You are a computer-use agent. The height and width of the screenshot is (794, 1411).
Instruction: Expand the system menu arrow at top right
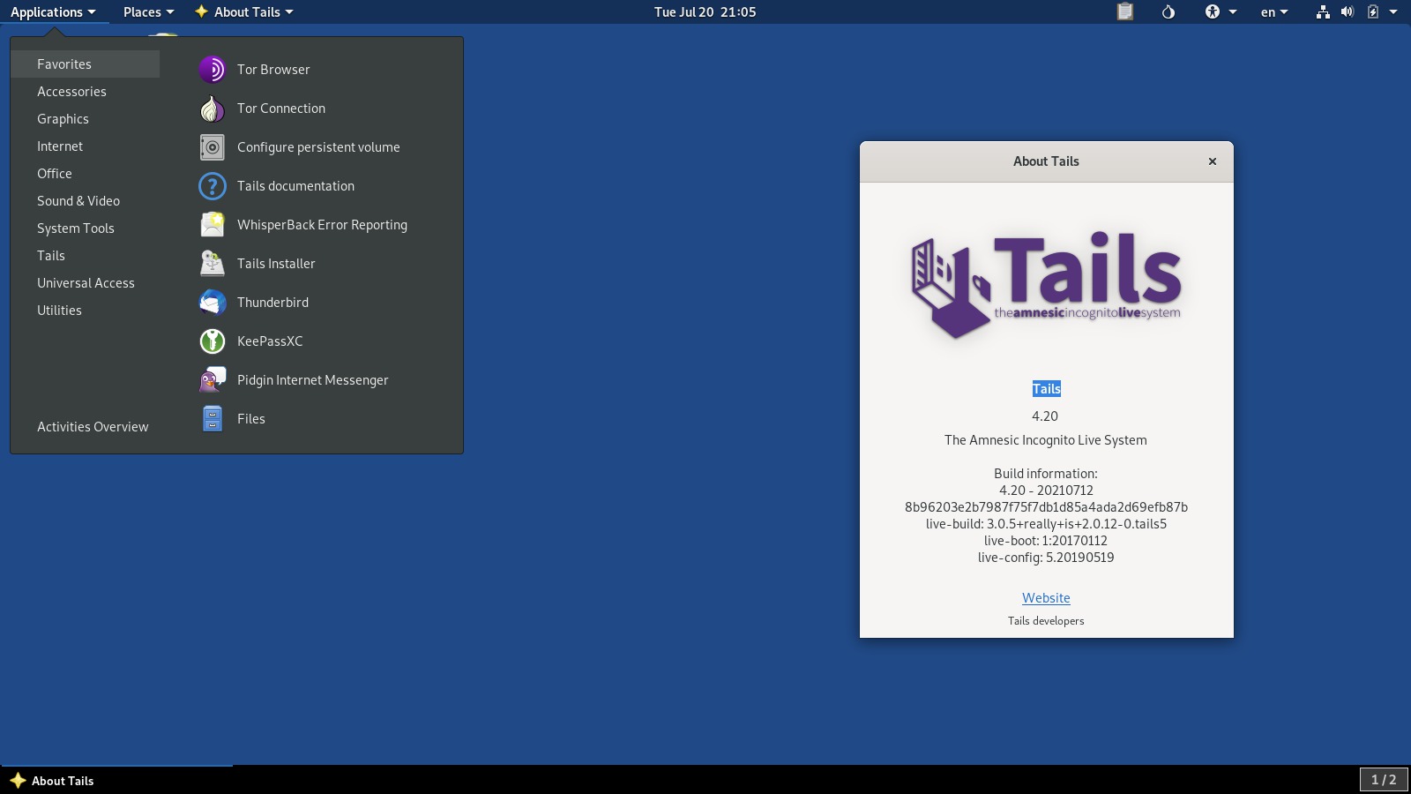1393,11
